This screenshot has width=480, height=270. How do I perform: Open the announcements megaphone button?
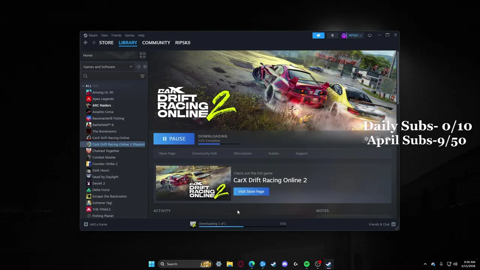click(318, 35)
